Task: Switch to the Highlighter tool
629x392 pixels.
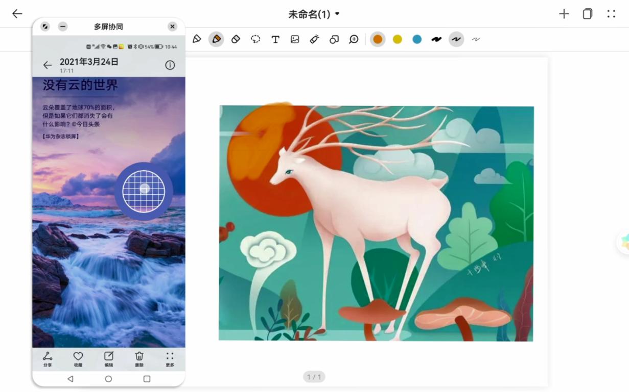Action: point(216,39)
